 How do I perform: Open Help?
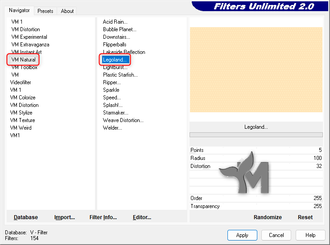310,235
